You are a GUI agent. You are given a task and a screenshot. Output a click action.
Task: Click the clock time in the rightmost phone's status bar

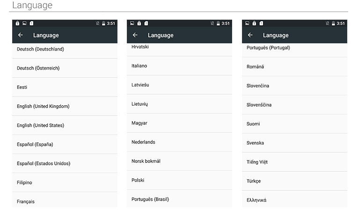point(341,23)
